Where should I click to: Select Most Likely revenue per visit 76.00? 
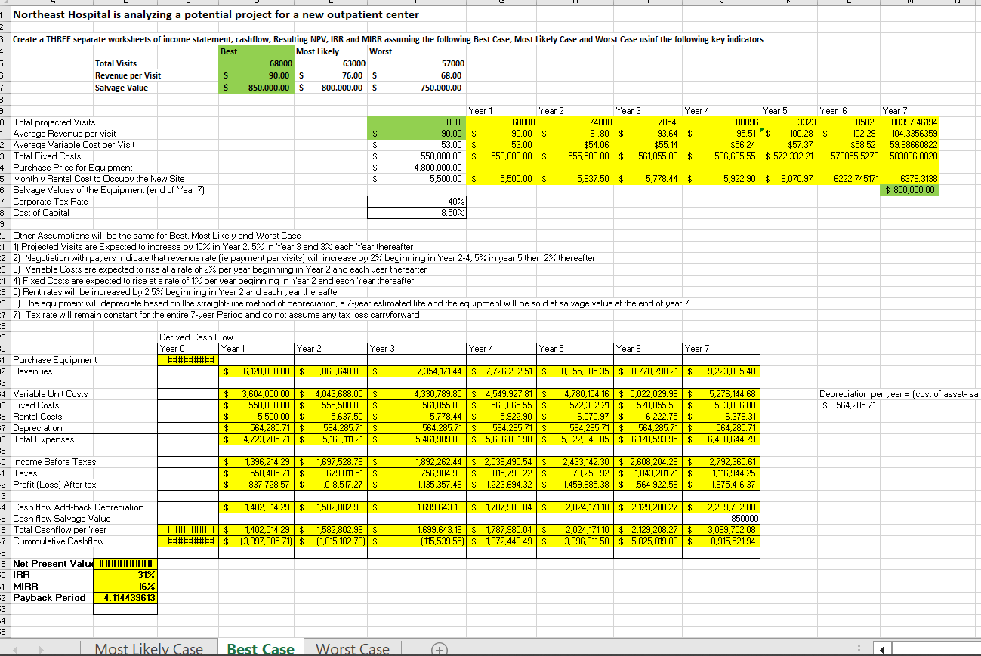(330, 75)
